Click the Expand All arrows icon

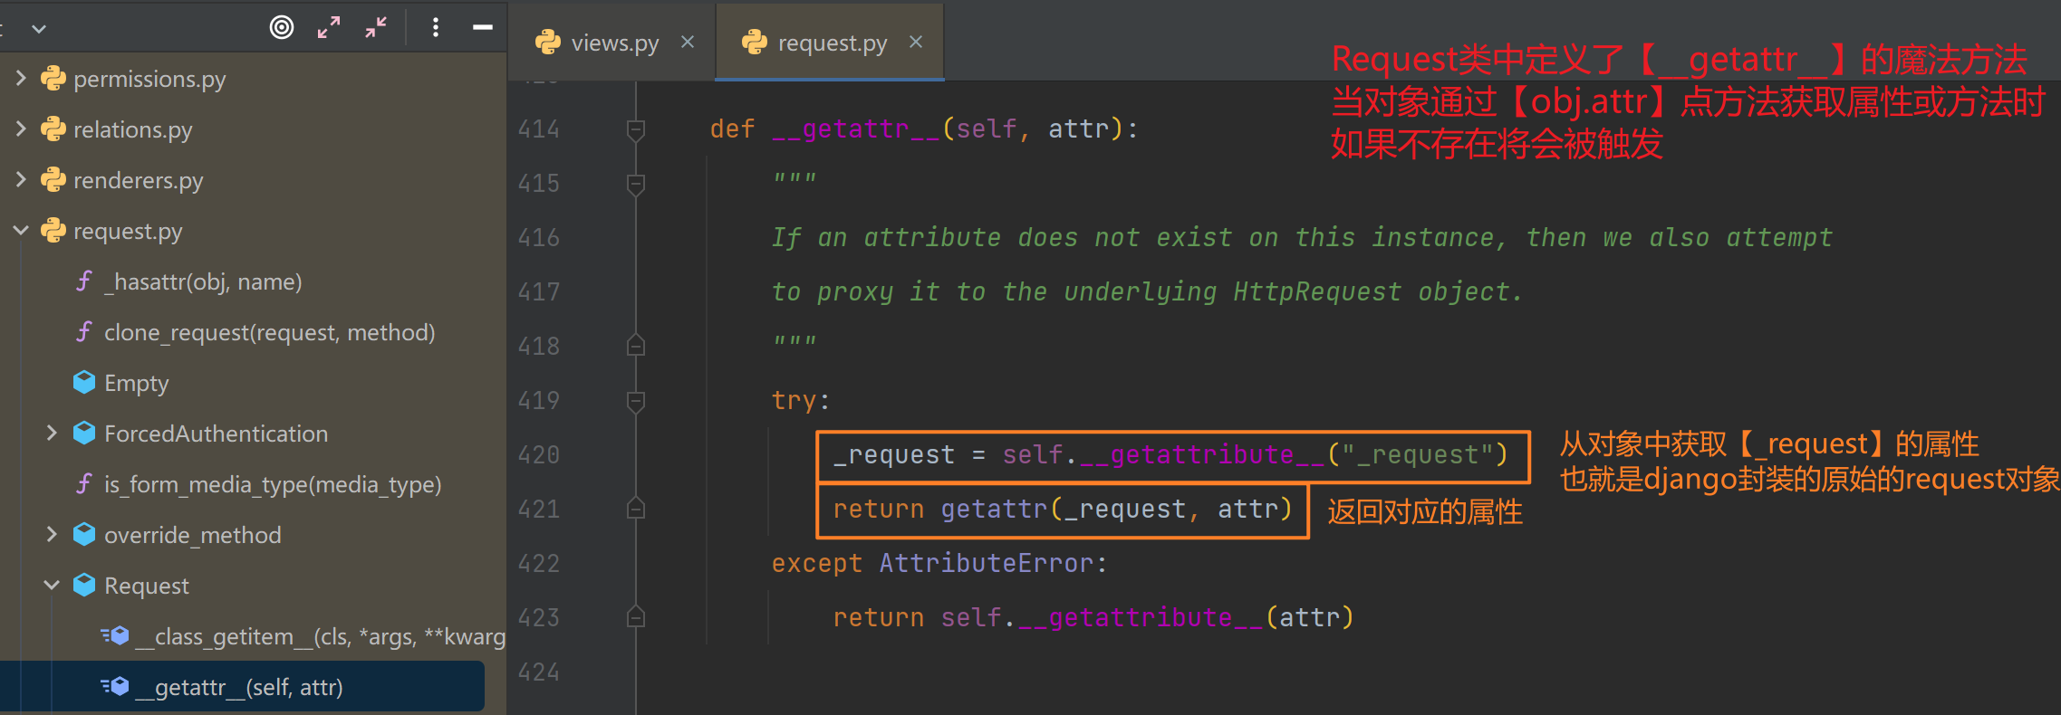(x=329, y=27)
